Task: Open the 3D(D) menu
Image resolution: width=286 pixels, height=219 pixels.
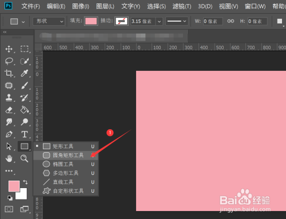Action: click(x=205, y=6)
